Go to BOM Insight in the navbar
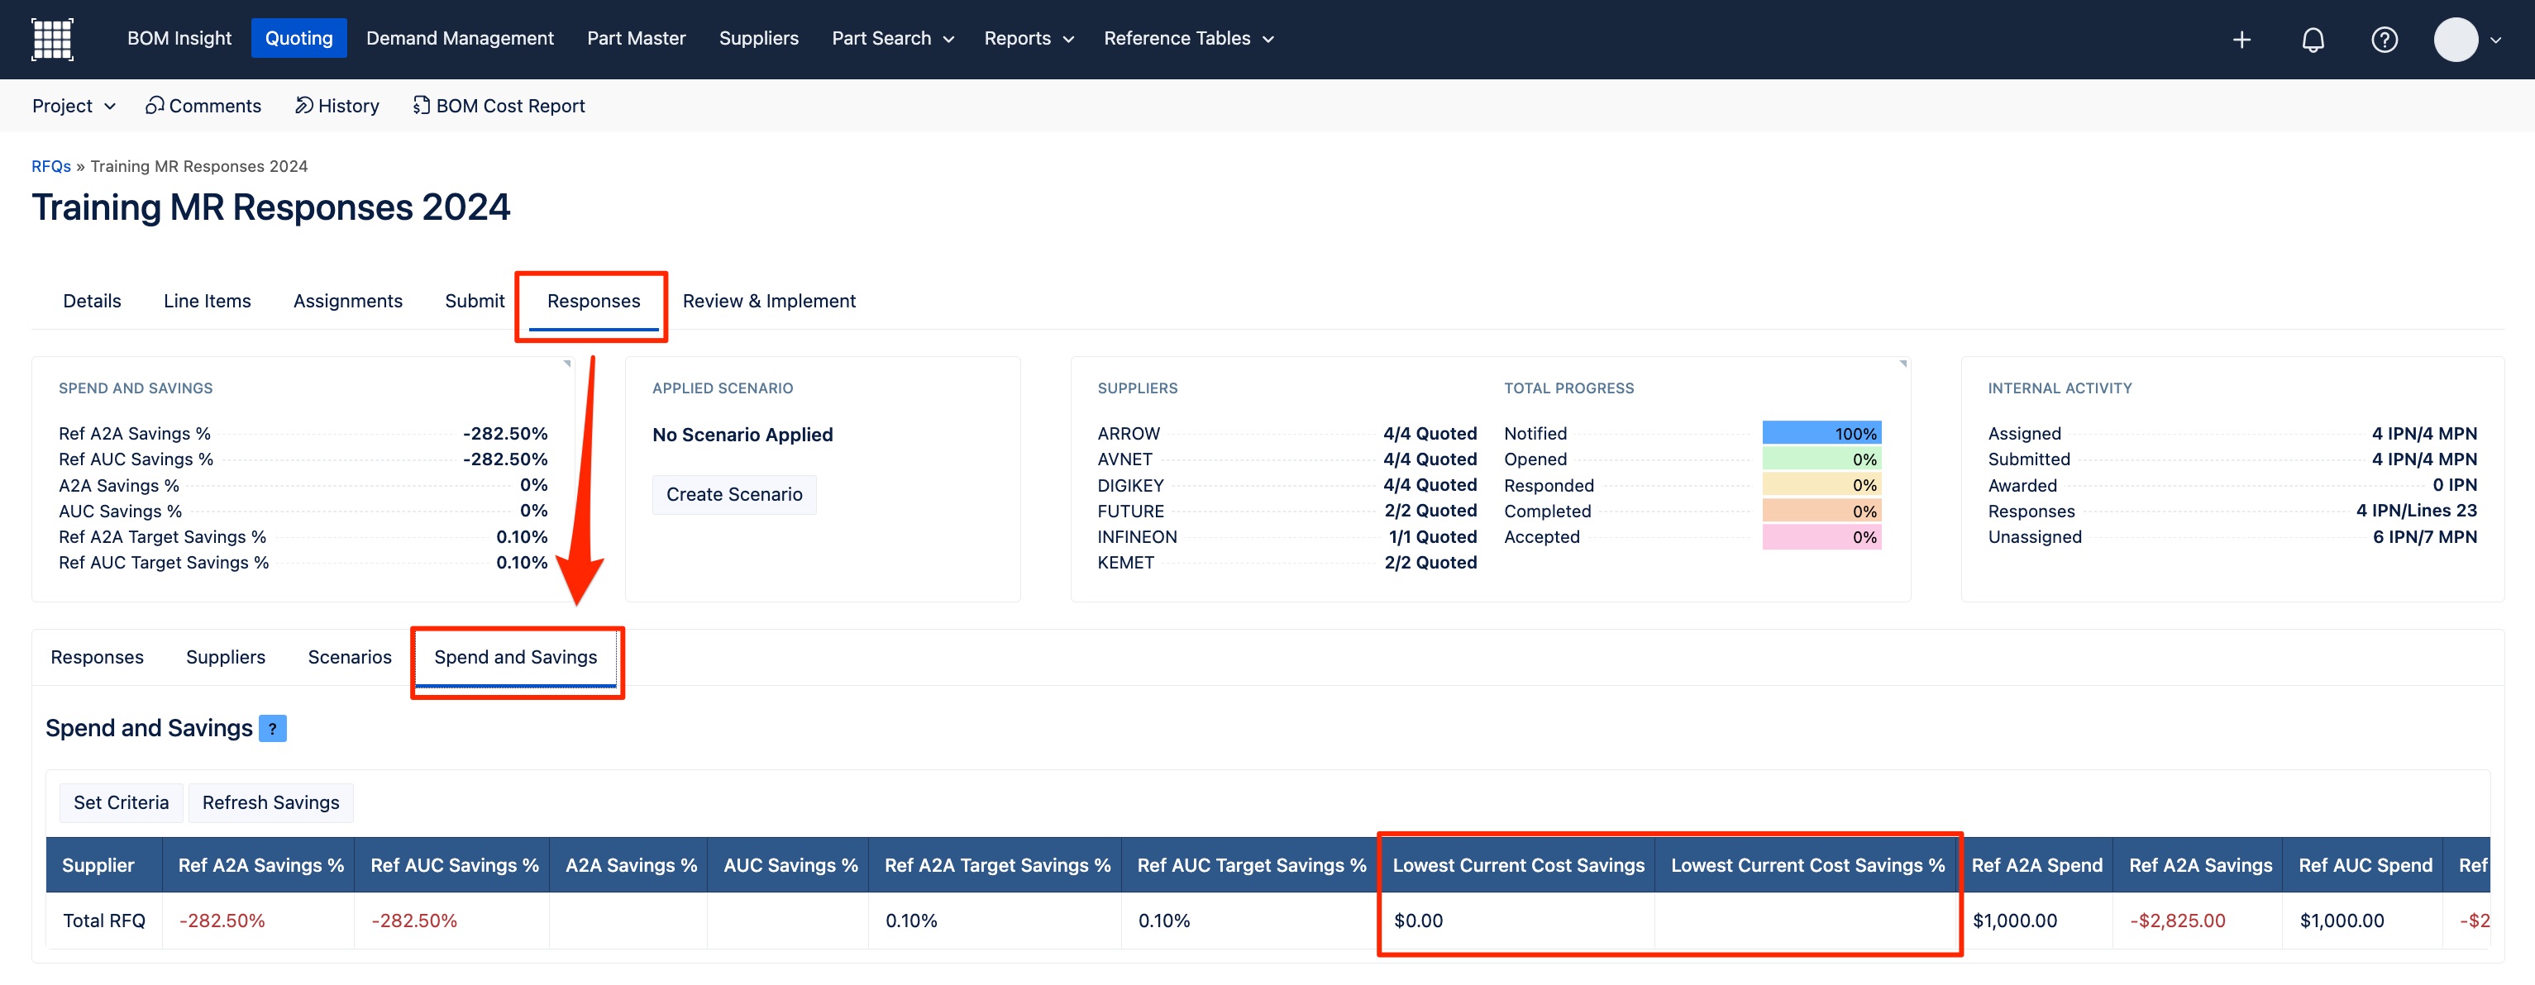 pyautogui.click(x=179, y=38)
